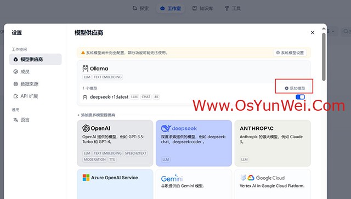Click the plug icon beside API 扩展
The height and width of the screenshot is (199, 351).
15,96
